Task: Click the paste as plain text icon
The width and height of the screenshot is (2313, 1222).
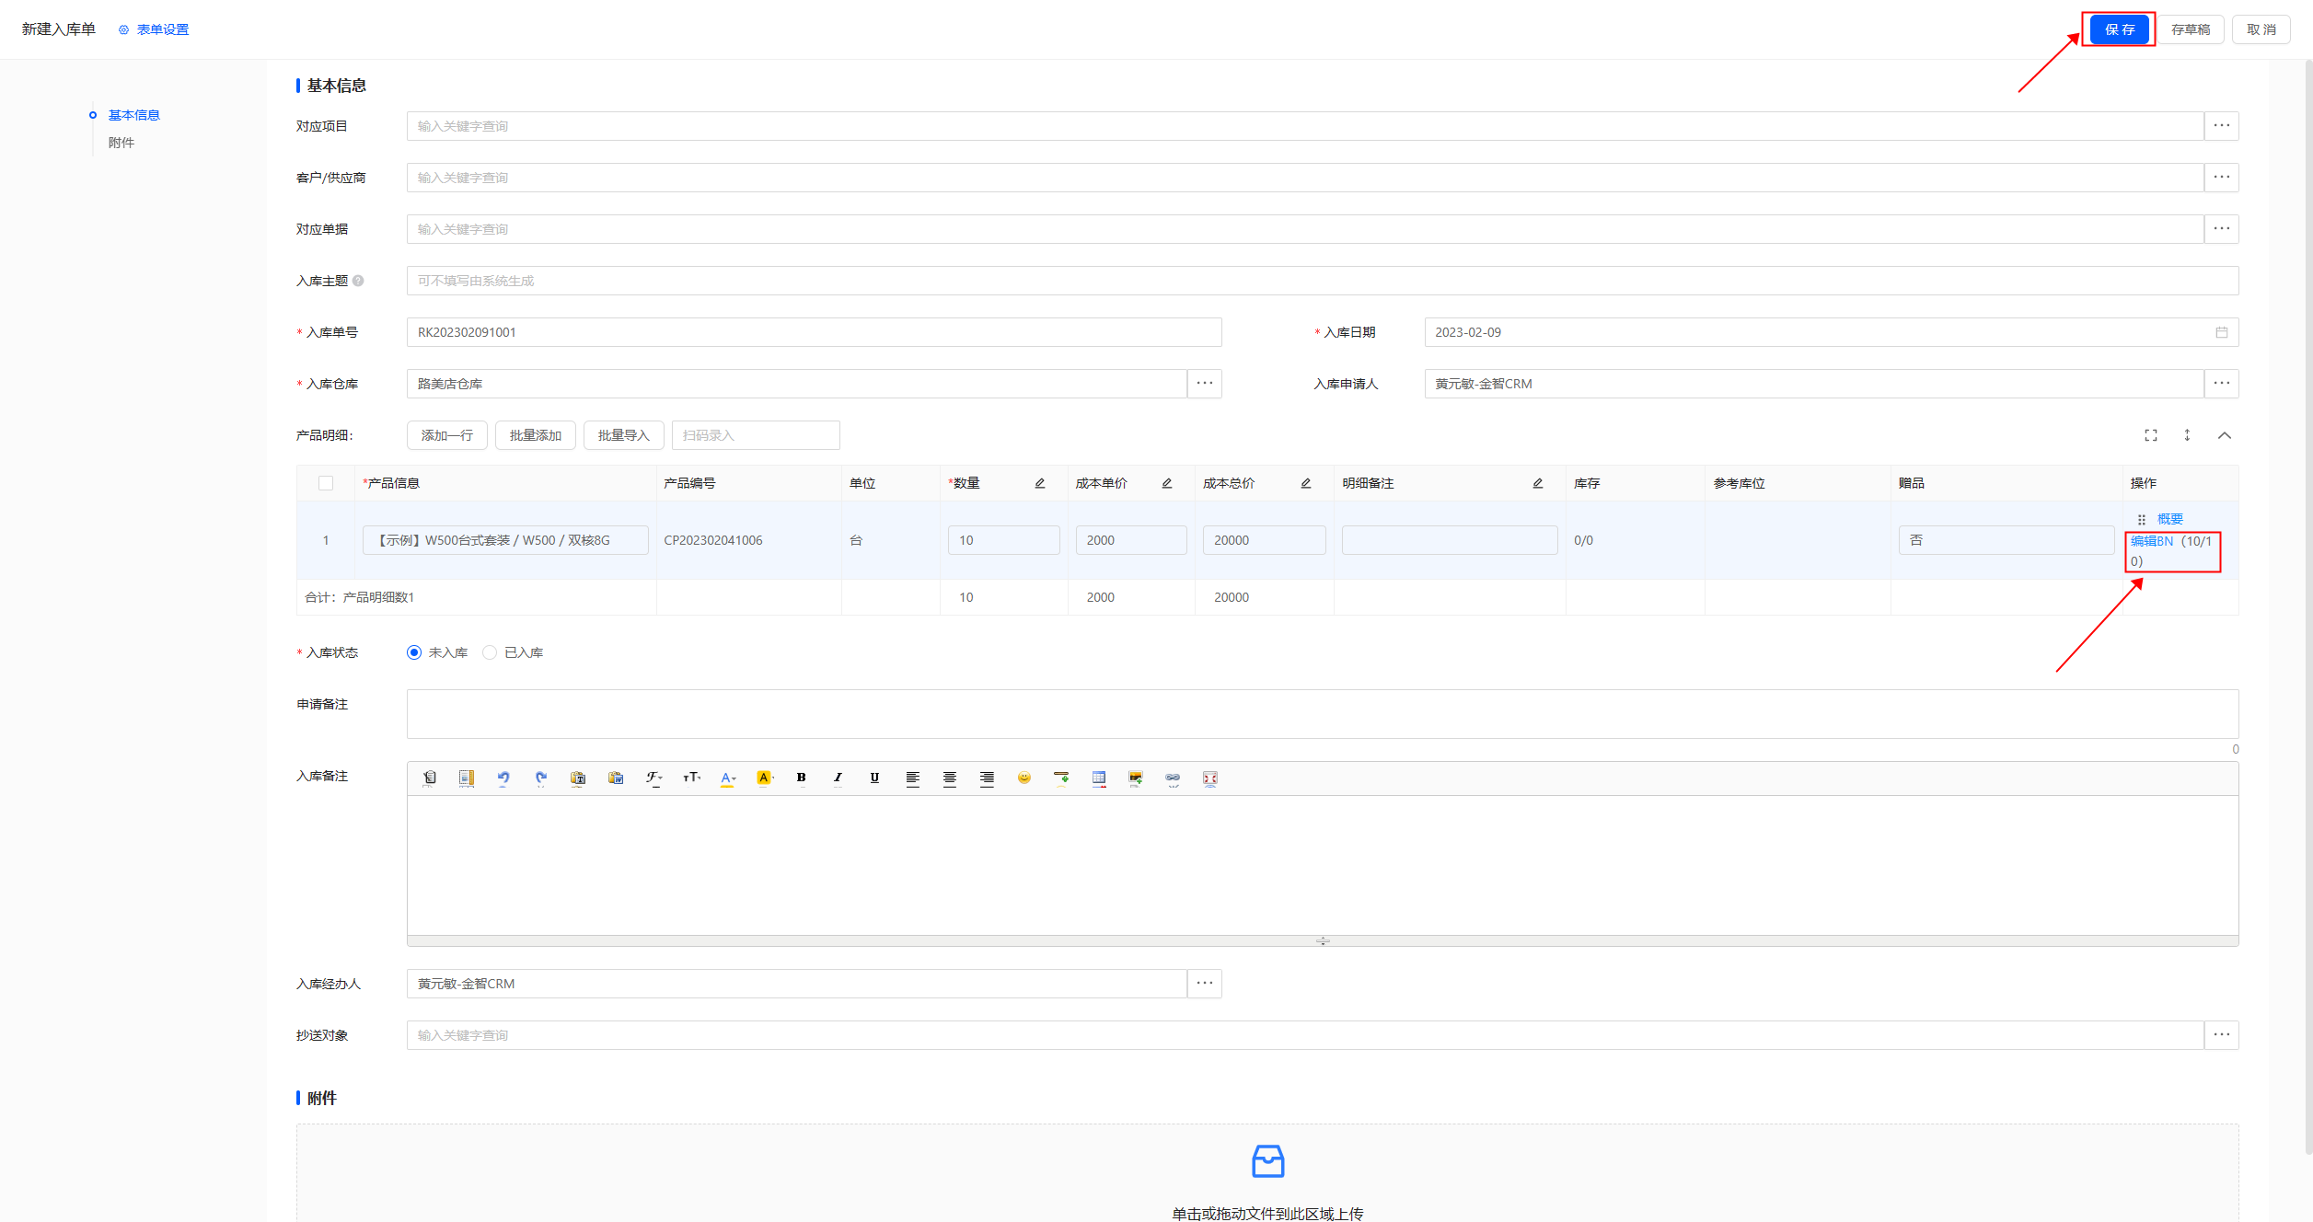Action: 578,778
